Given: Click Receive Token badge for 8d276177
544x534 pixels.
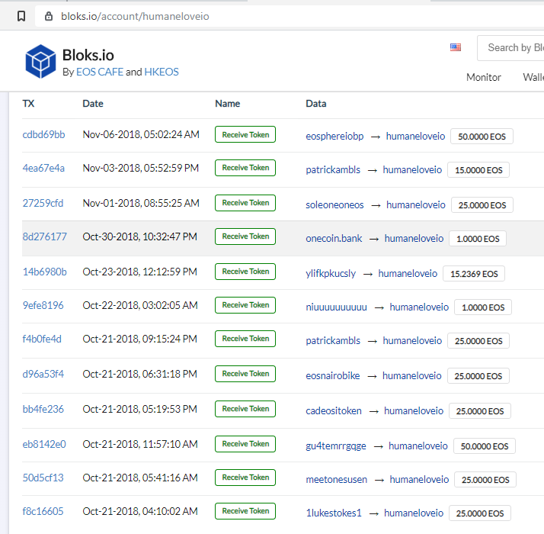Looking at the screenshot, I should coord(245,236).
